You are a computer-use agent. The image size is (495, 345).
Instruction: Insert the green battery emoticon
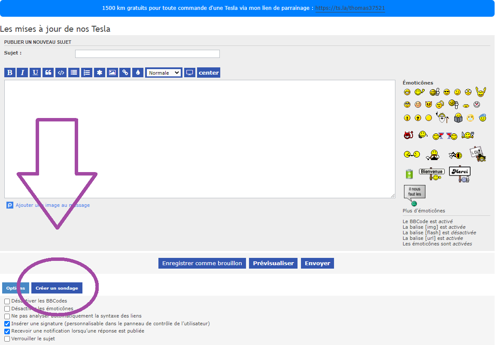click(409, 174)
